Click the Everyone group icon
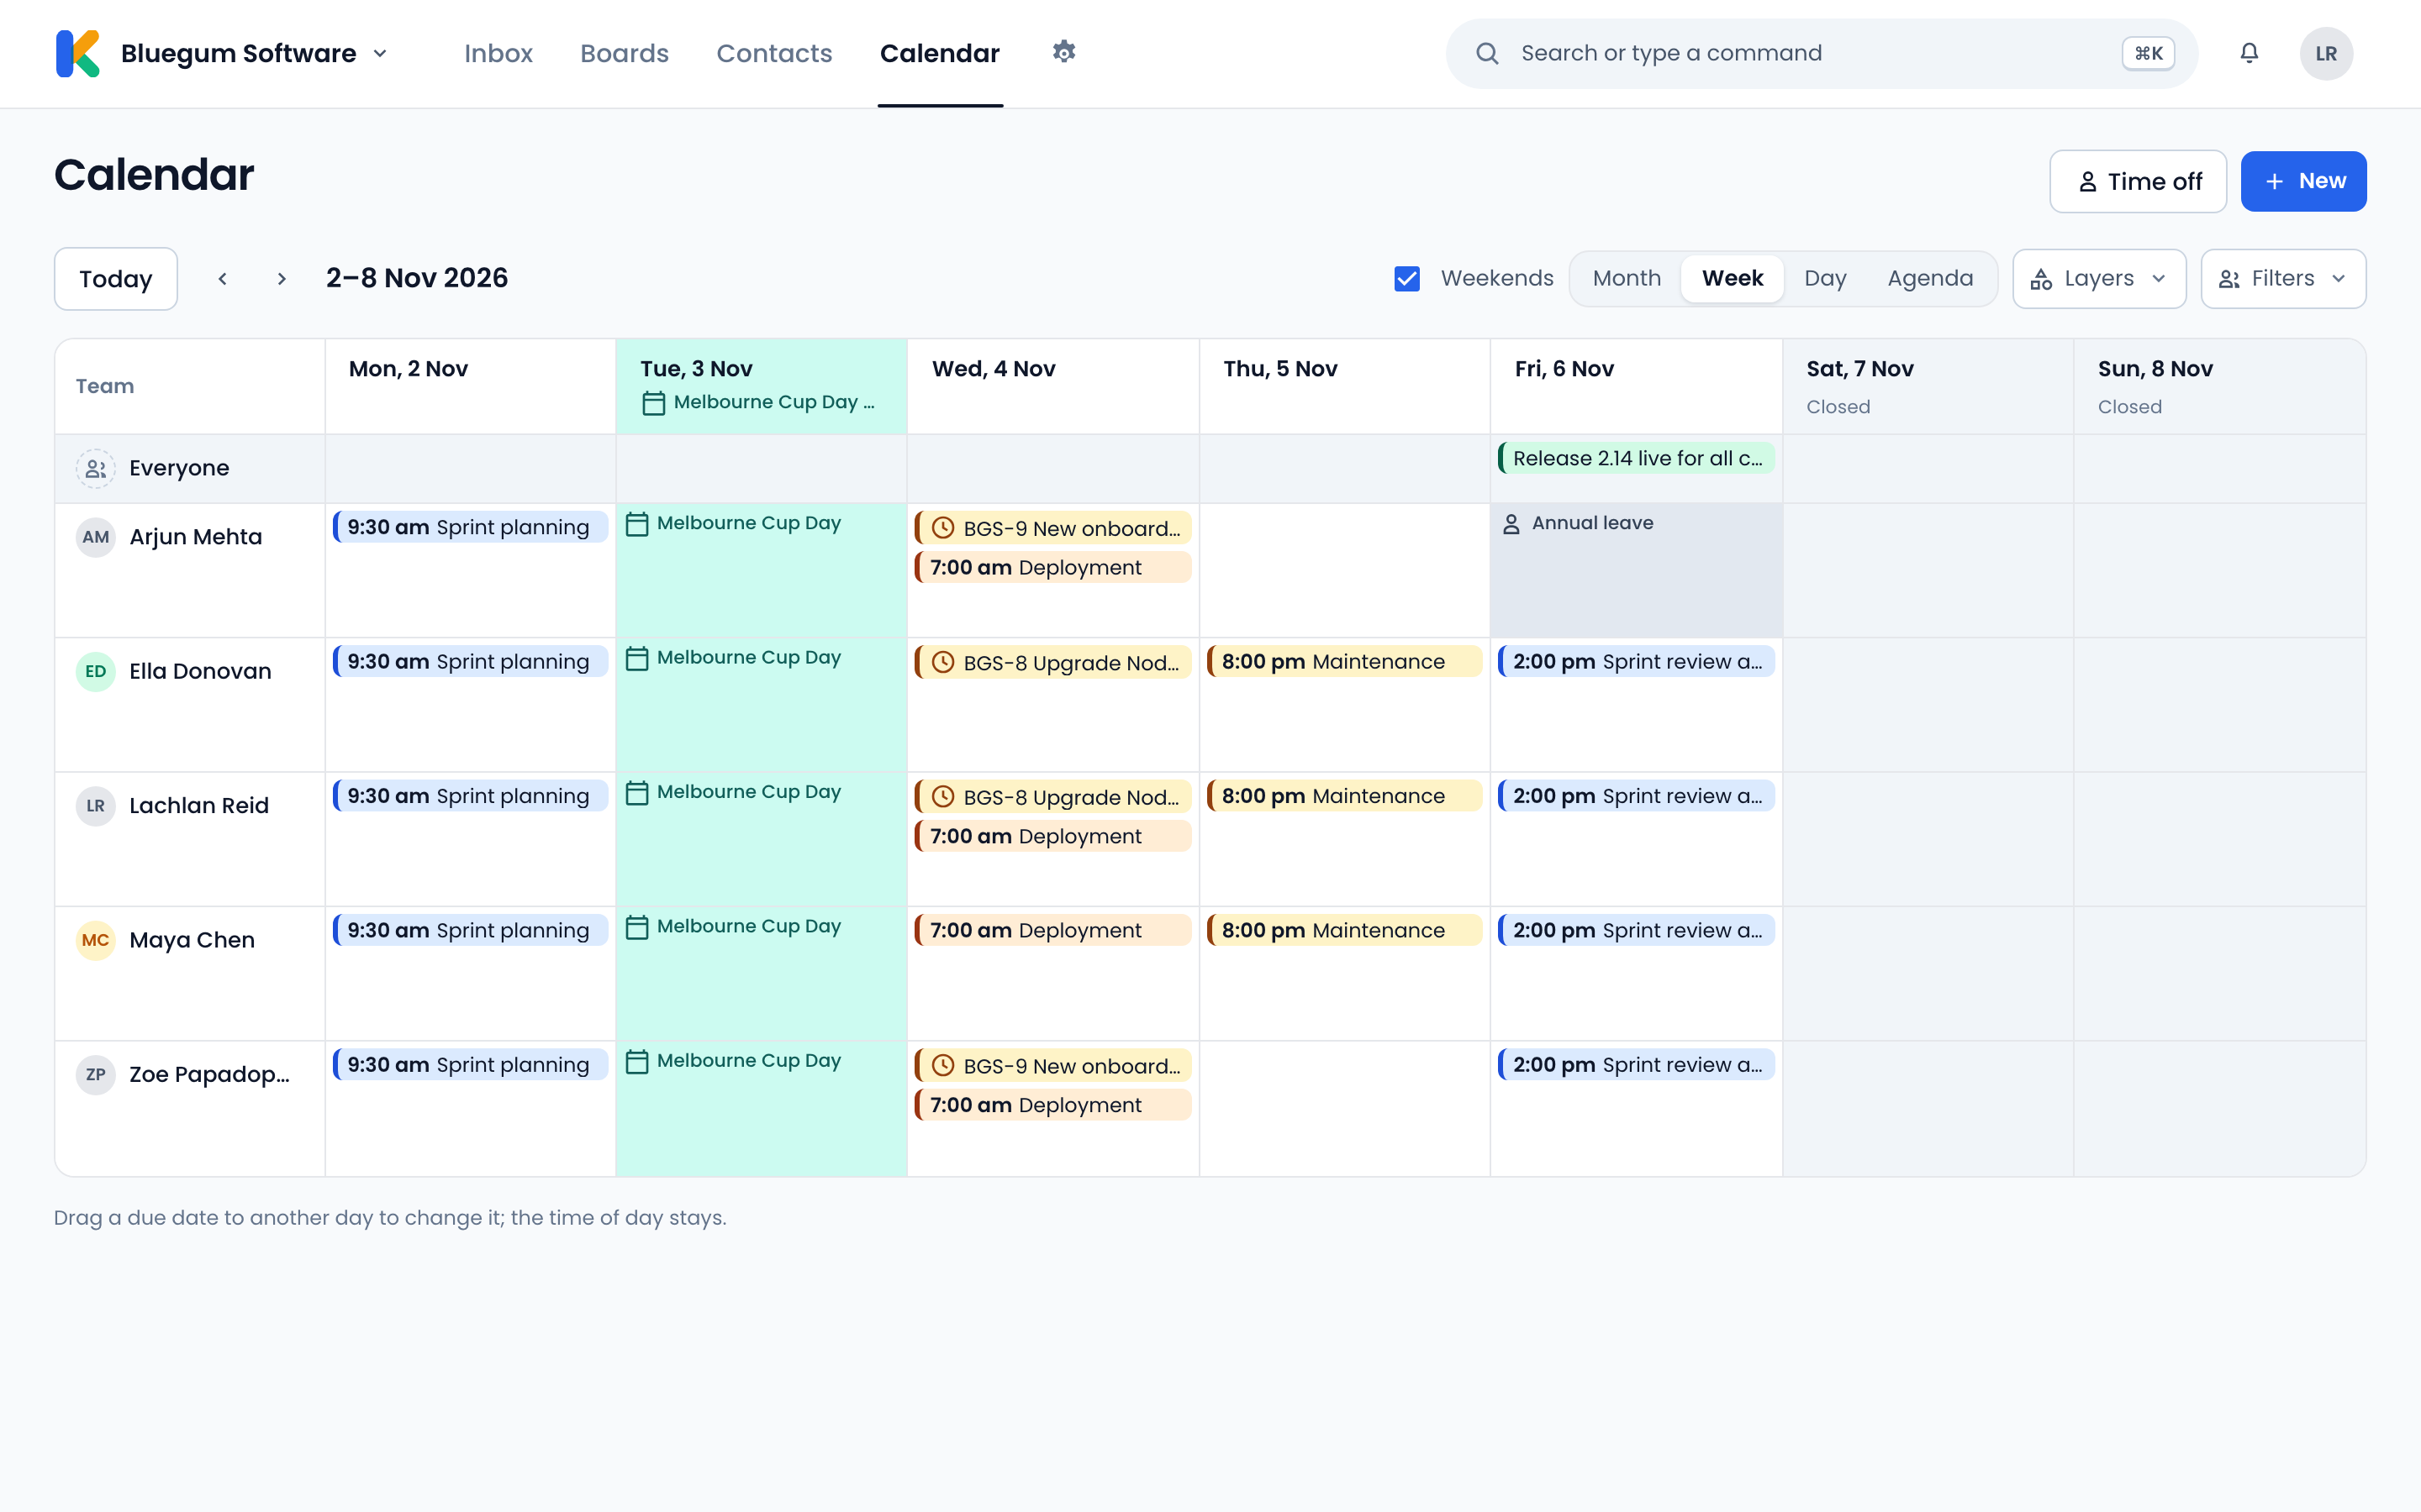Image resolution: width=2421 pixels, height=1512 pixels. (x=96, y=468)
